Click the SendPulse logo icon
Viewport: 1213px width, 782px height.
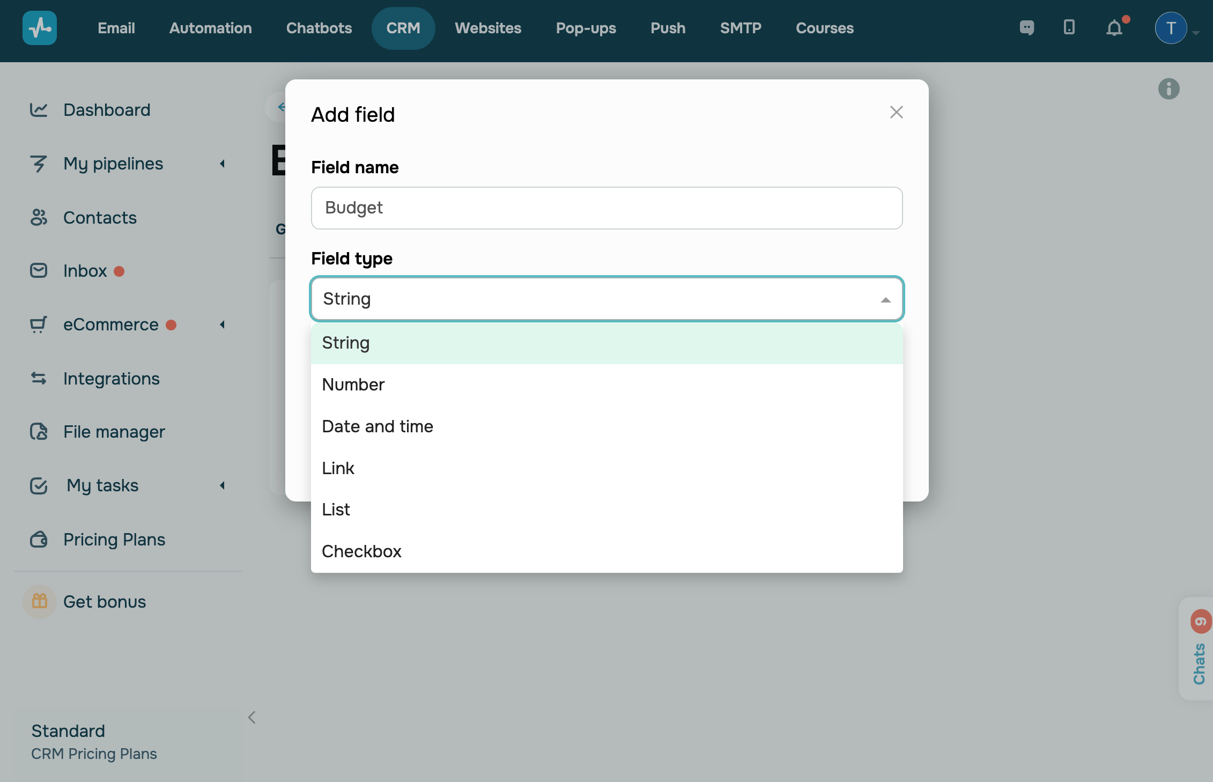click(x=39, y=28)
